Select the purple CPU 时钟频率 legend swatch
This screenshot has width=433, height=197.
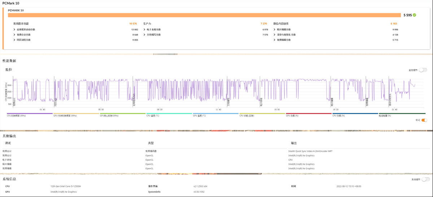(30, 113)
